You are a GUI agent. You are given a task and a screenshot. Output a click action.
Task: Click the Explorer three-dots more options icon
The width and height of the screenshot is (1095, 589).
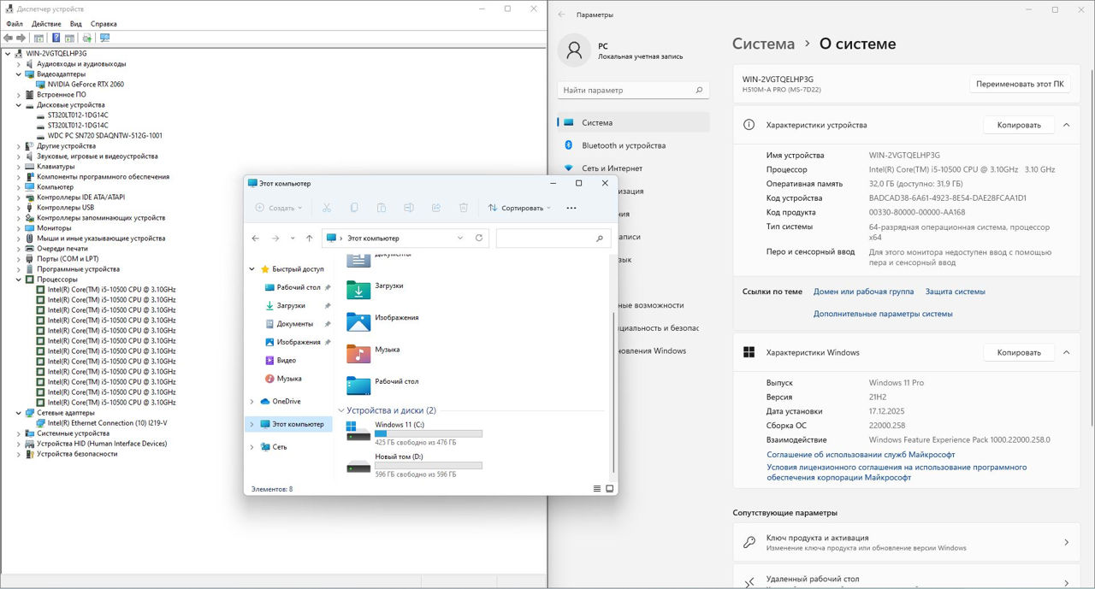(571, 208)
